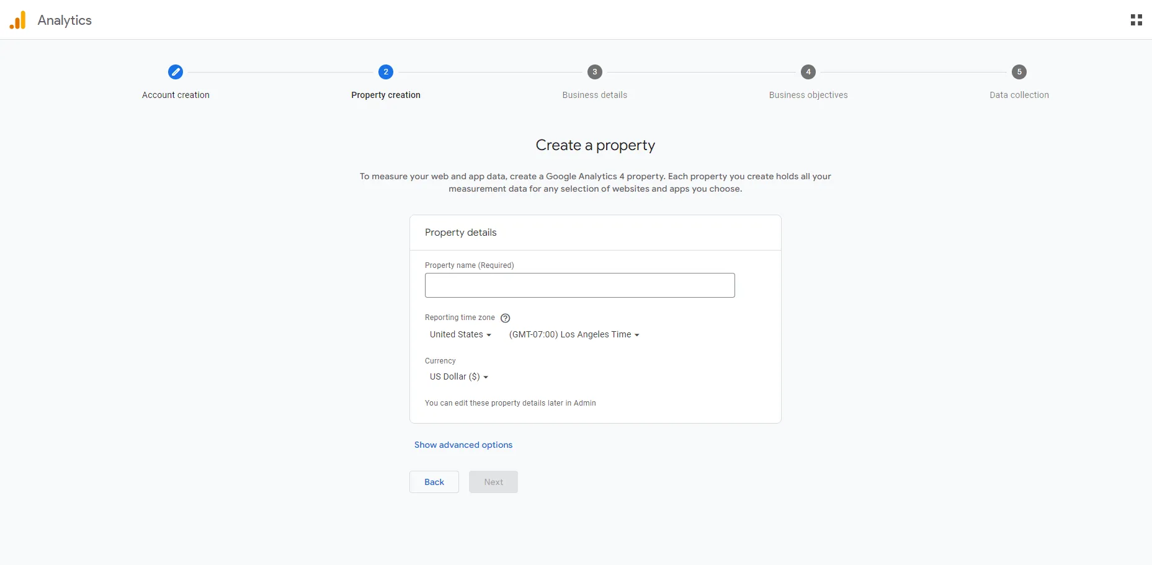Click the Property name input field
This screenshot has height=565, width=1152.
pos(579,285)
